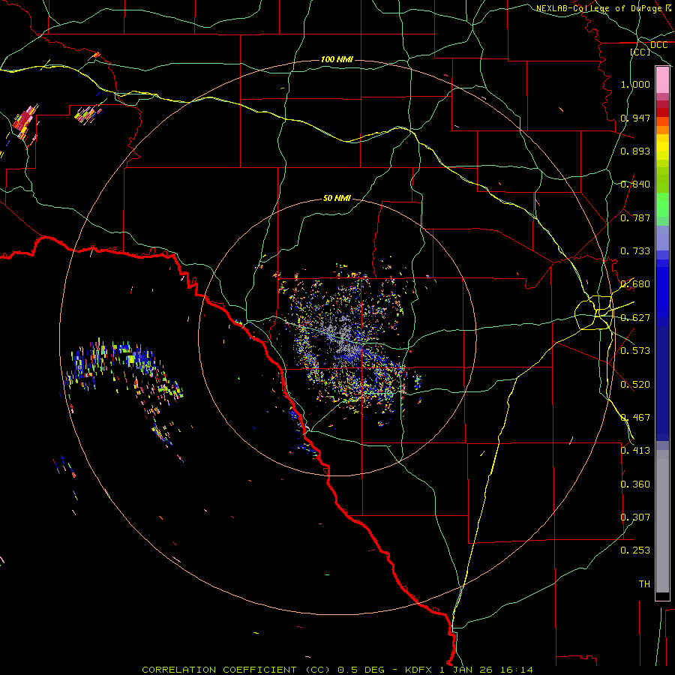Click the 'DCC' product label
The width and height of the screenshot is (675, 675).
[658, 45]
